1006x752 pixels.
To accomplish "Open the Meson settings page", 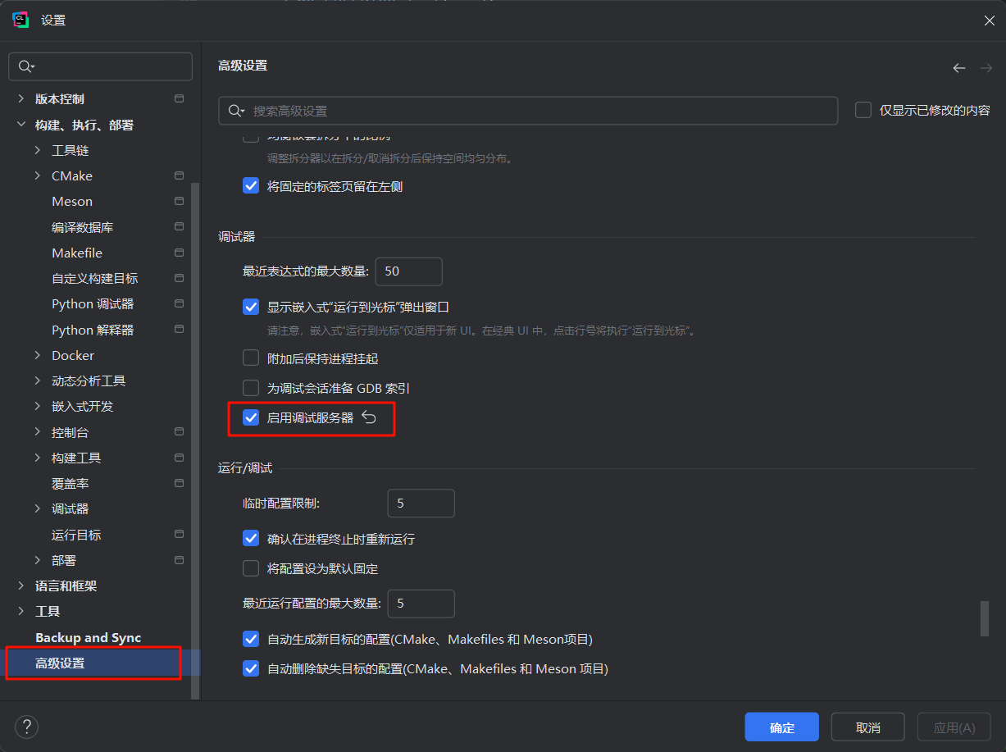I will 72,201.
